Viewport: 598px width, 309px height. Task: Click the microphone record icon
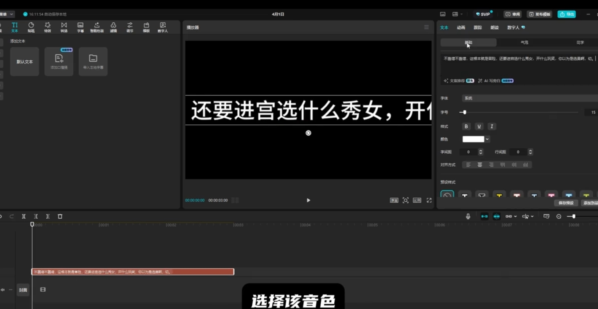(x=468, y=216)
